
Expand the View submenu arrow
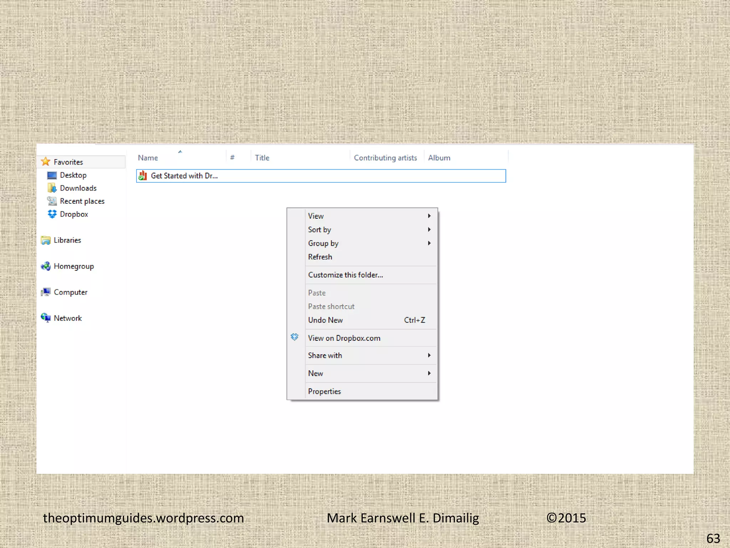(429, 216)
